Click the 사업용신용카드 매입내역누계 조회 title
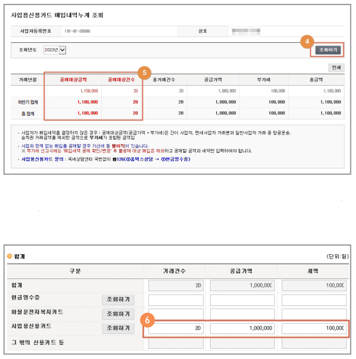The width and height of the screenshot is (356, 359). pos(57,15)
